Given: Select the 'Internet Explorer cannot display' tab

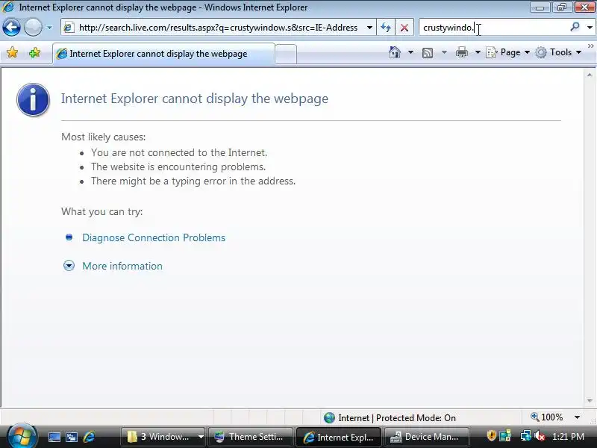Looking at the screenshot, I should (163, 54).
